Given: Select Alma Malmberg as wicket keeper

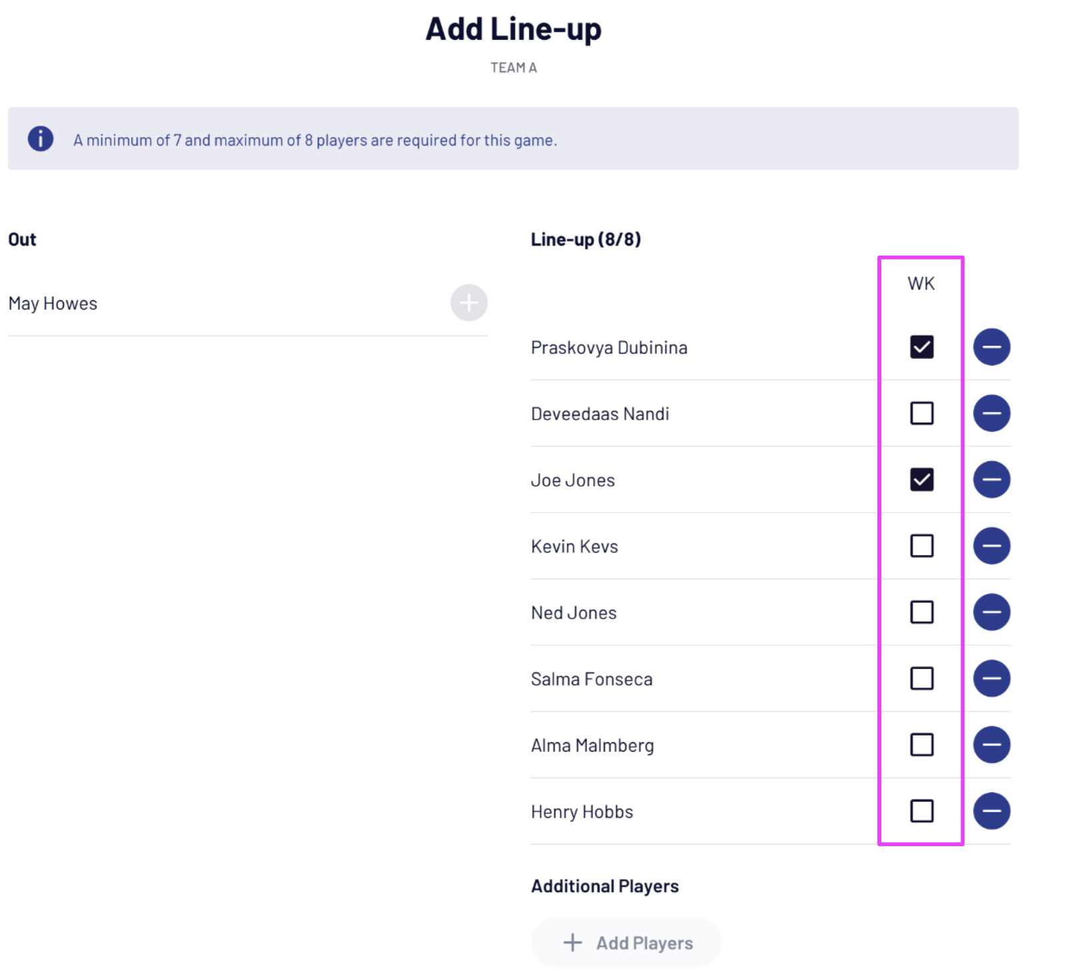Looking at the screenshot, I should (x=922, y=744).
